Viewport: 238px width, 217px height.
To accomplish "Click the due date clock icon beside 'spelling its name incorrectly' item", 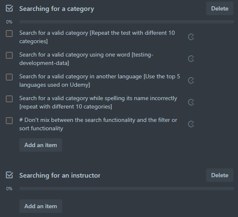I will point(191,103).
